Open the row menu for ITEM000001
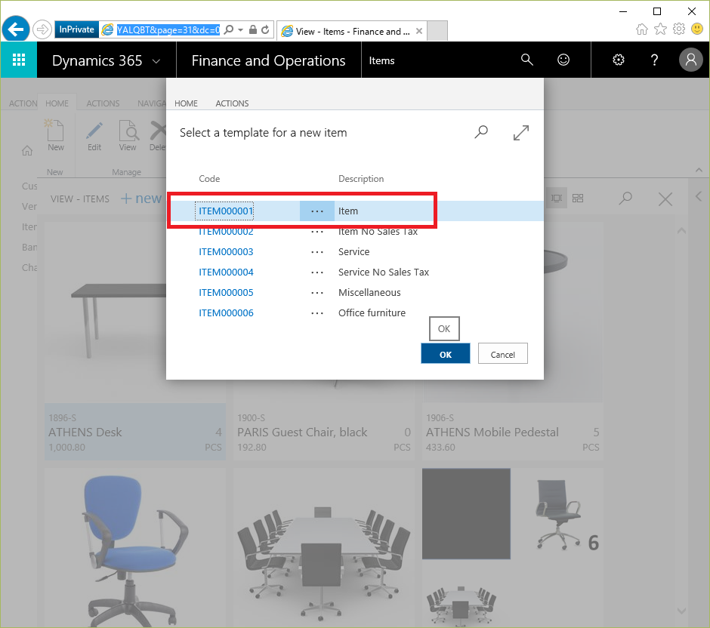 pyautogui.click(x=317, y=211)
